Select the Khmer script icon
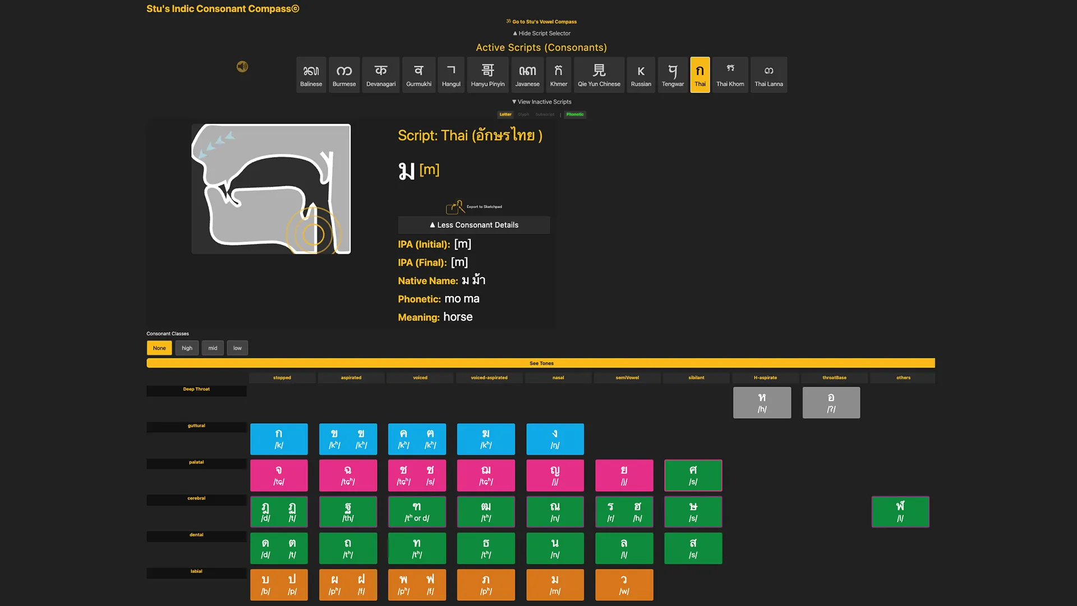Screen dimensions: 1077x606 (558, 75)
